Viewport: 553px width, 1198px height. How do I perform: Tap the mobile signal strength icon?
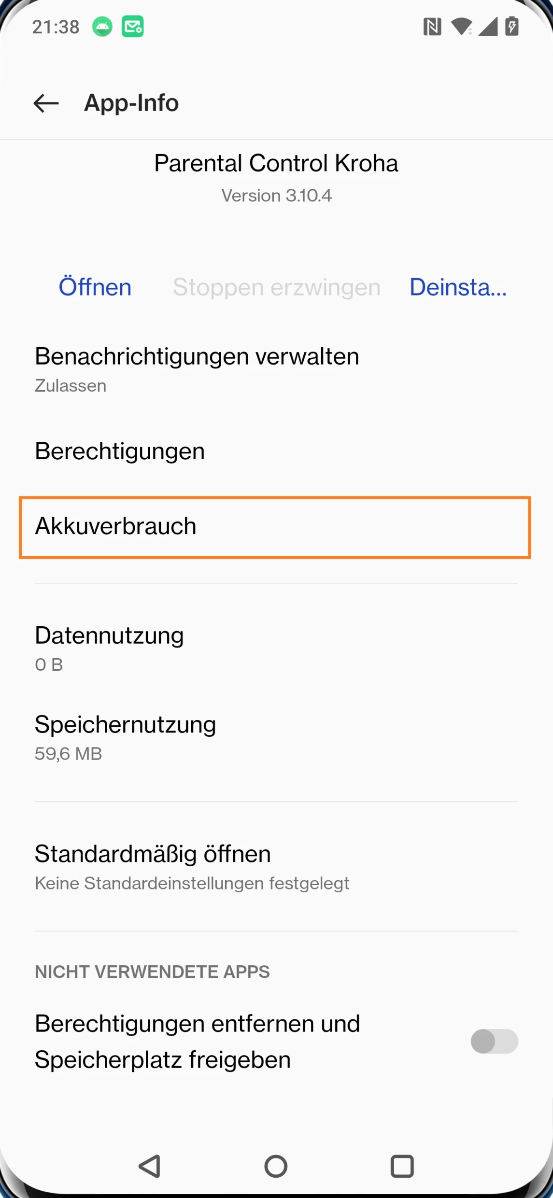pyautogui.click(x=488, y=27)
